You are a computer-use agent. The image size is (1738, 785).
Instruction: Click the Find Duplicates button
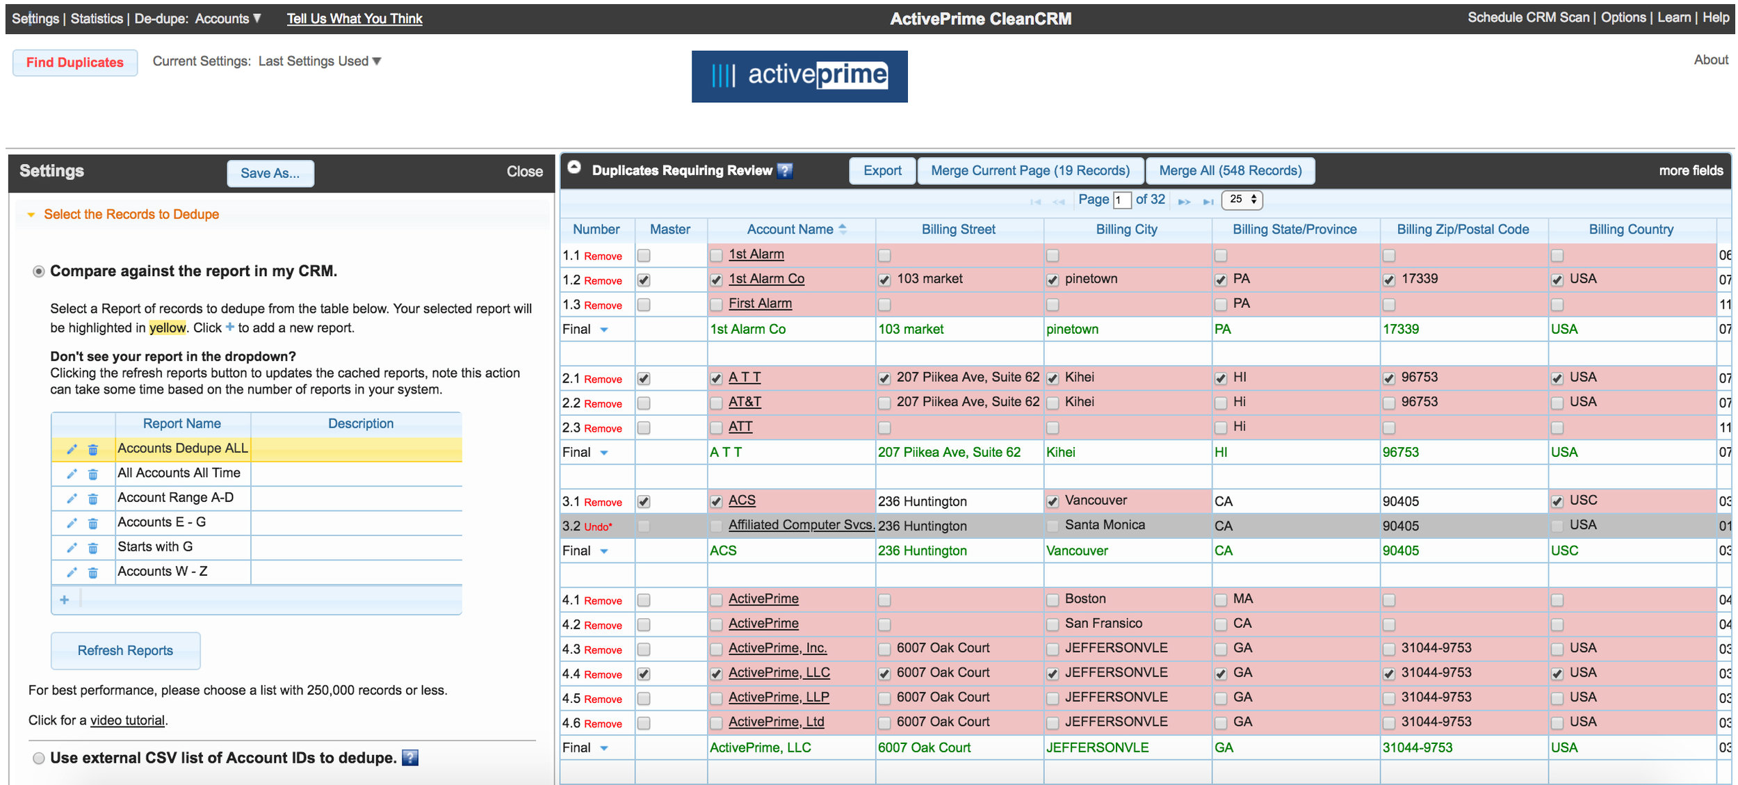pos(75,63)
